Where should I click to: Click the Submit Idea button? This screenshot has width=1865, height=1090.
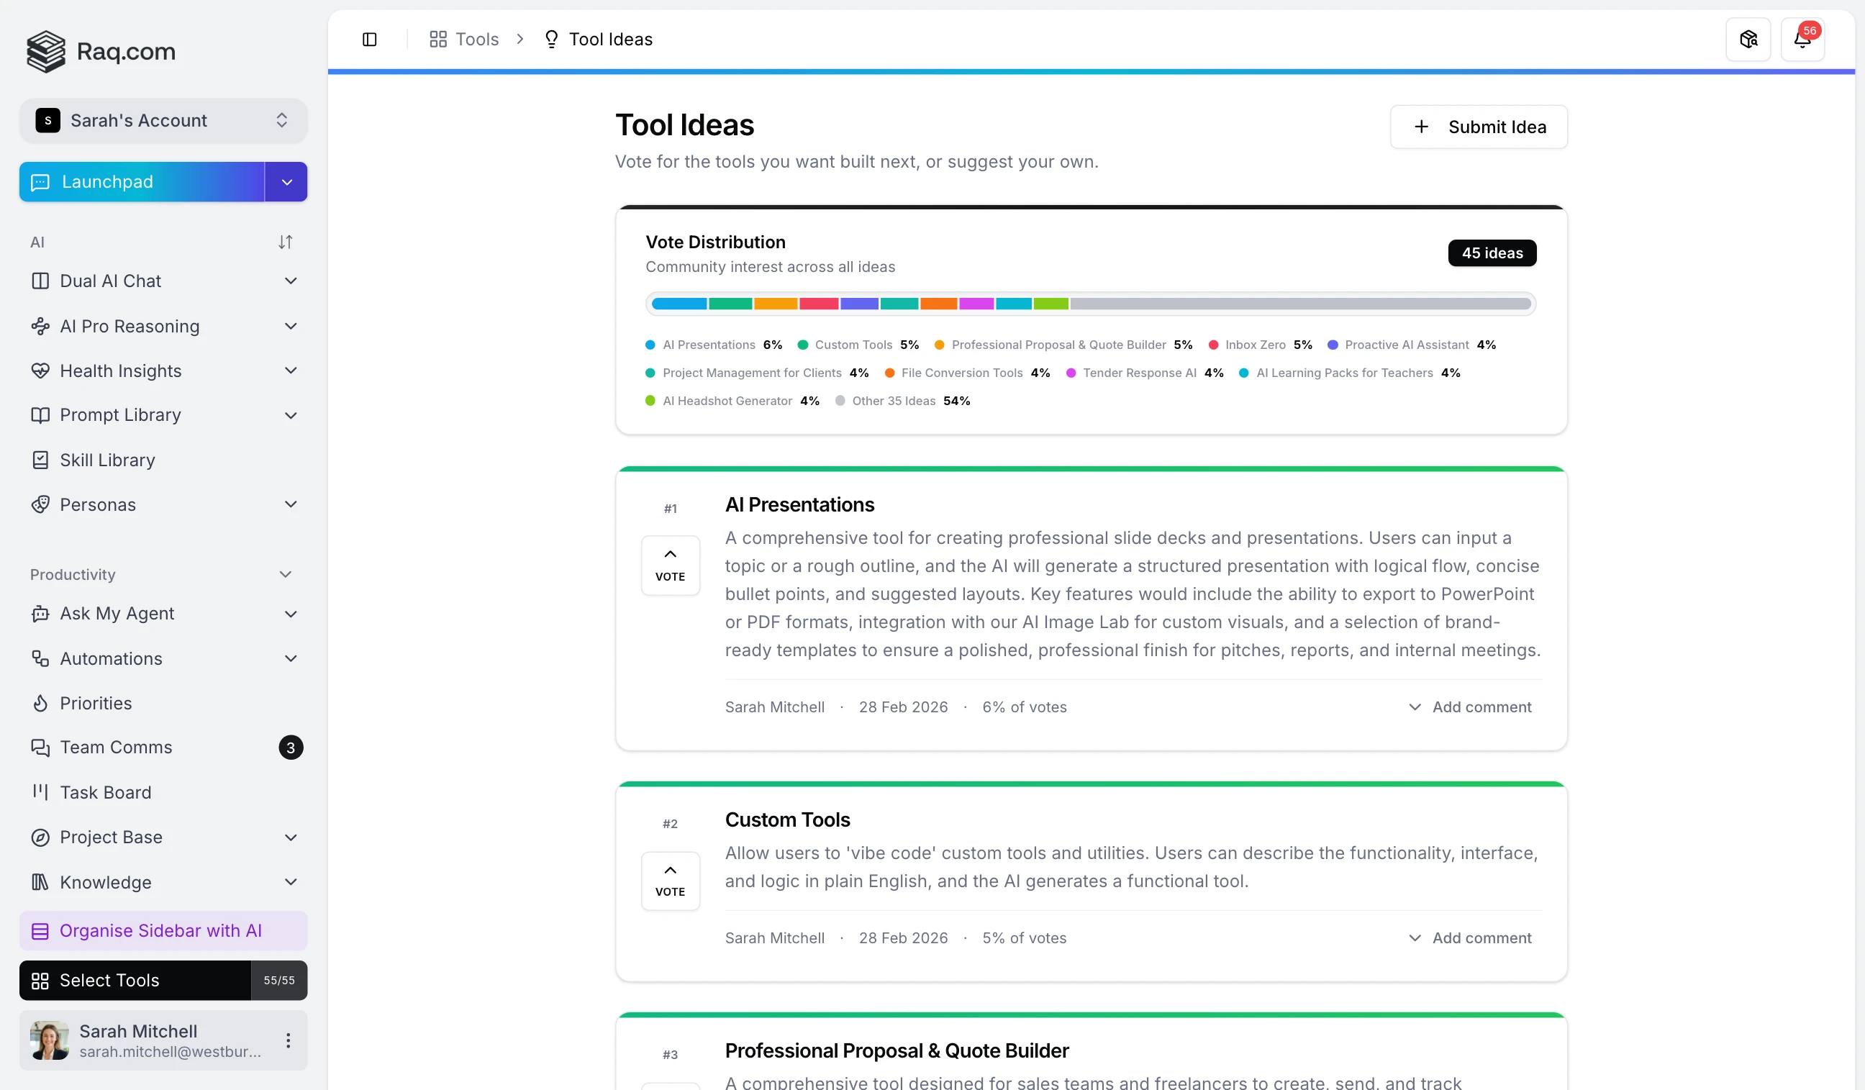[x=1478, y=127]
